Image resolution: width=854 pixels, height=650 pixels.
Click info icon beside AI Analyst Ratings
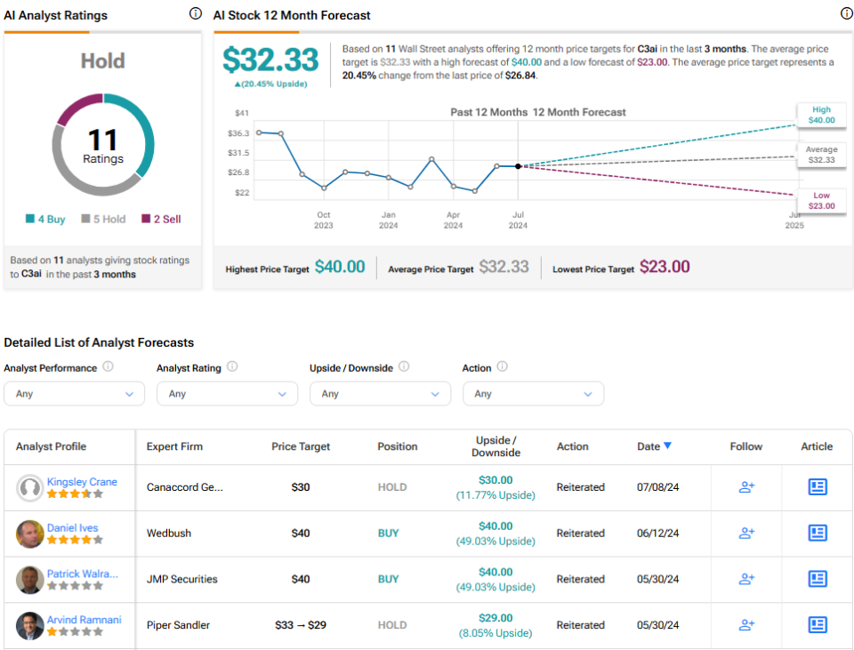(x=196, y=13)
